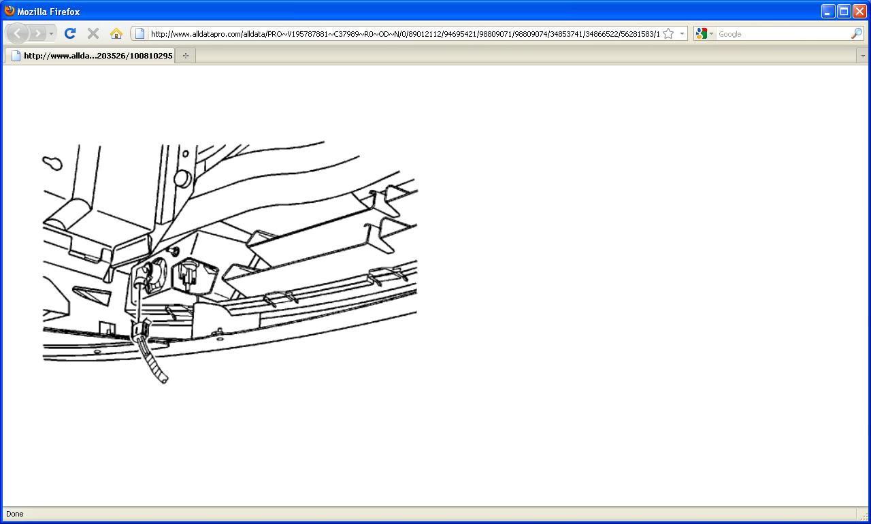Click the 'Done' status bar text
Viewport: 871px width, 524px height.
pos(14,514)
